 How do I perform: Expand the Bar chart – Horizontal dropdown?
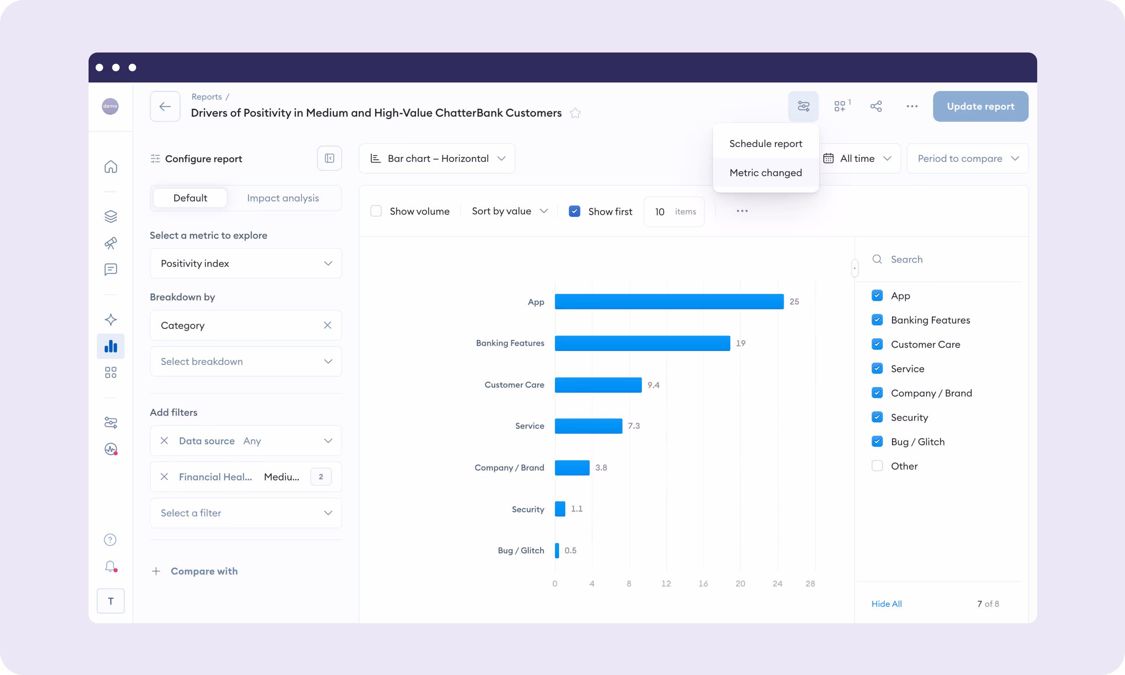pyautogui.click(x=437, y=158)
